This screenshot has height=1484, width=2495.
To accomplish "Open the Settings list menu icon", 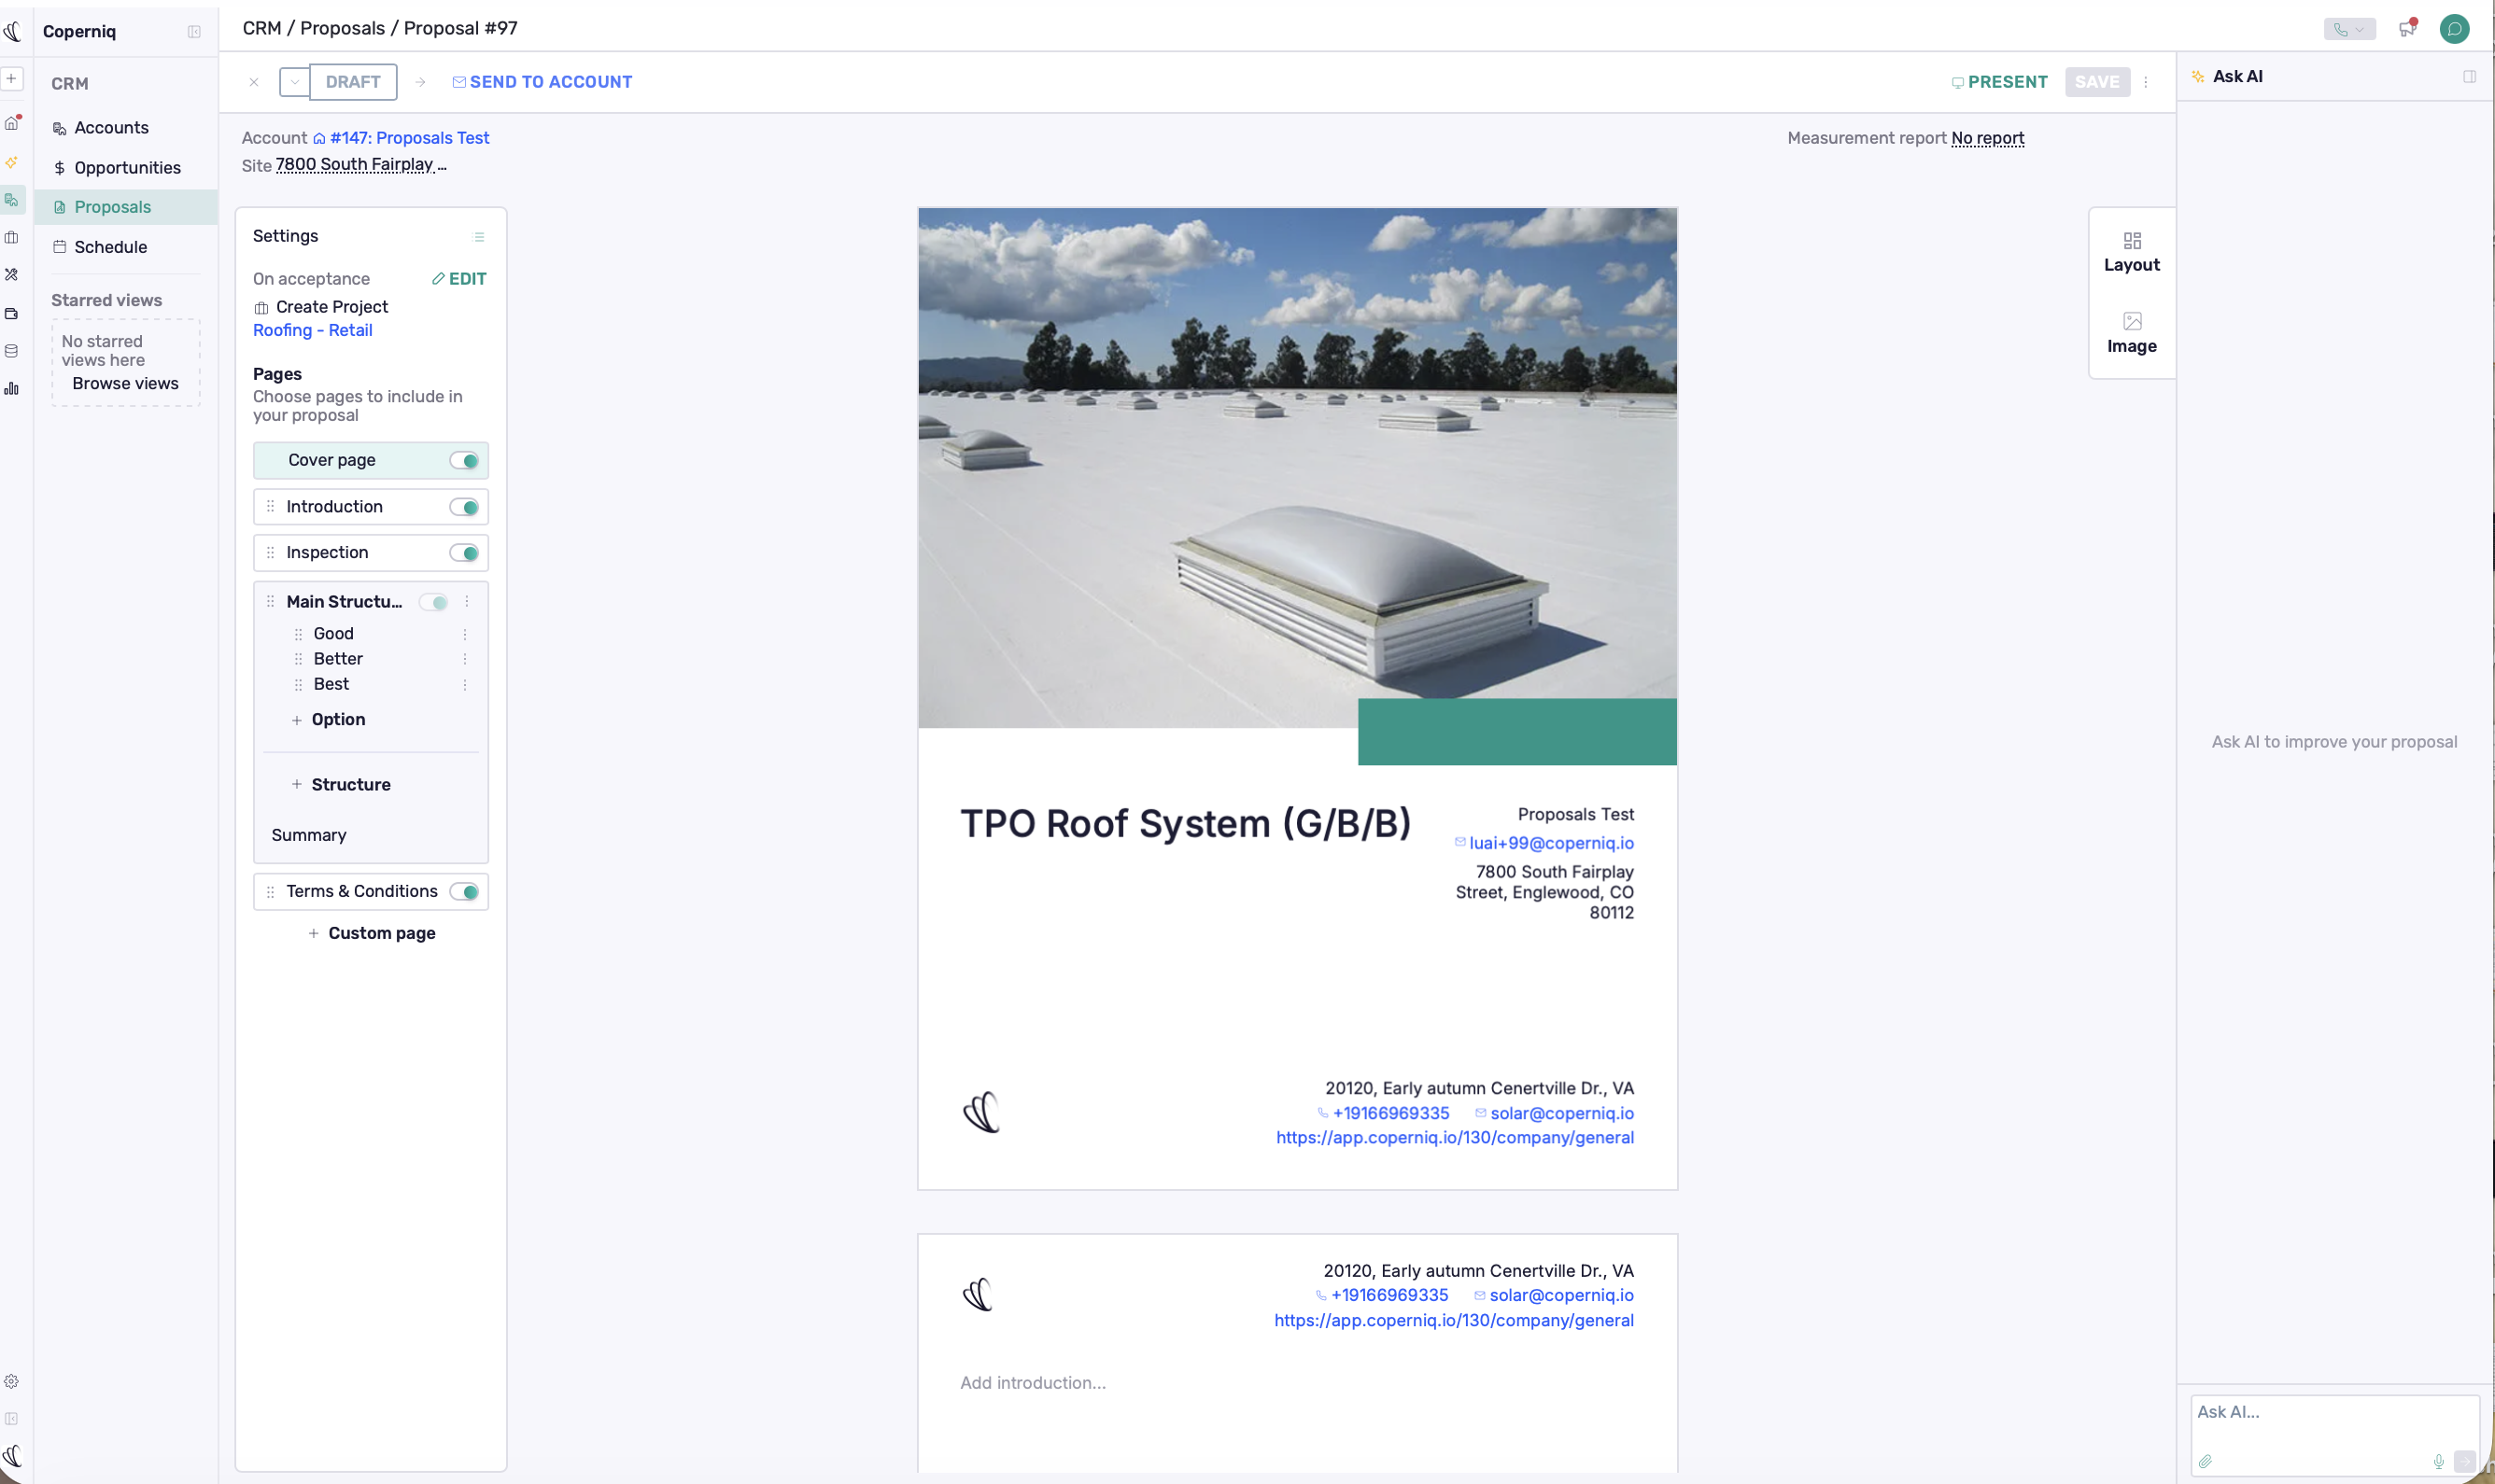I will pos(479,237).
